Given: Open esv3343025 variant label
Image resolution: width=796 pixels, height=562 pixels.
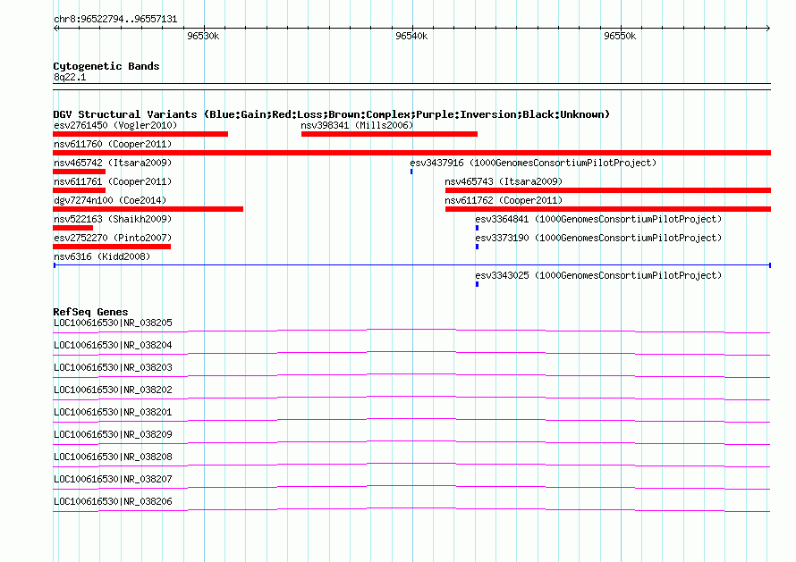Looking at the screenshot, I should tap(598, 275).
